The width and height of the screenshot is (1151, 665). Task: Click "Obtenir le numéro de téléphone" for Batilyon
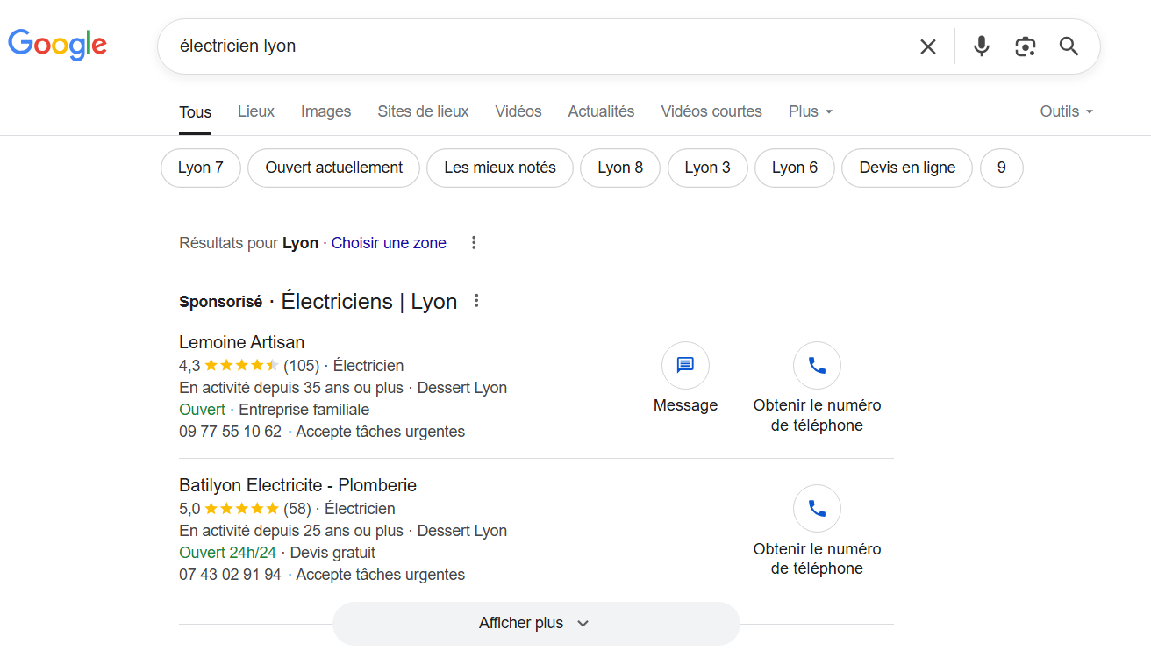[x=817, y=558]
